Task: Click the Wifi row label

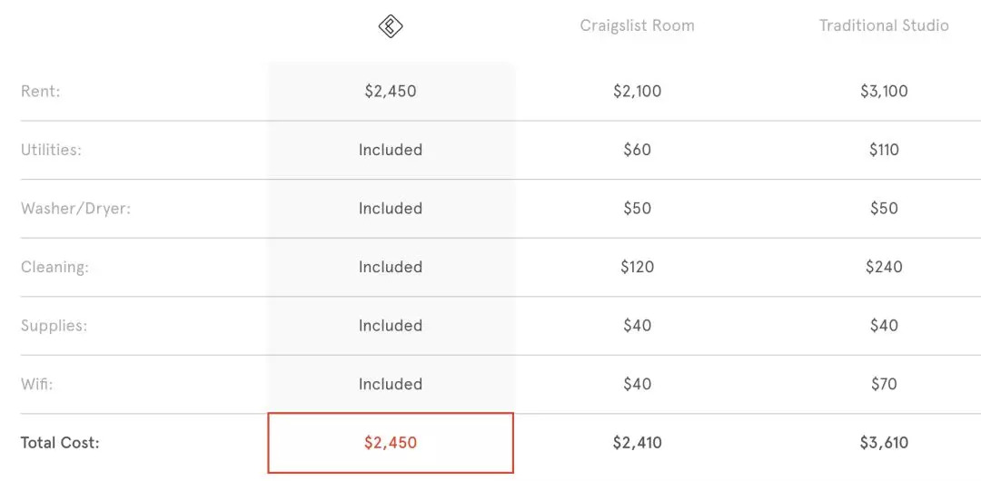Action: (x=37, y=384)
